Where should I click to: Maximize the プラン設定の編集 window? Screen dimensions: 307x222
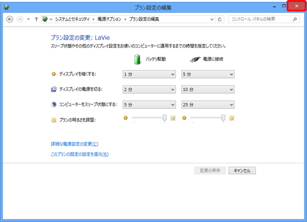coord(284,6)
